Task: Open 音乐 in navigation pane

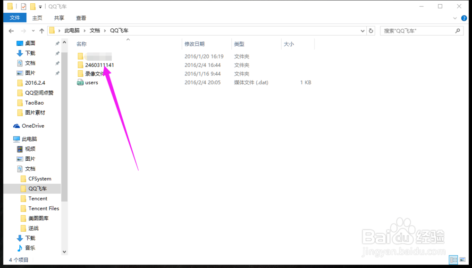Action: (x=30, y=248)
